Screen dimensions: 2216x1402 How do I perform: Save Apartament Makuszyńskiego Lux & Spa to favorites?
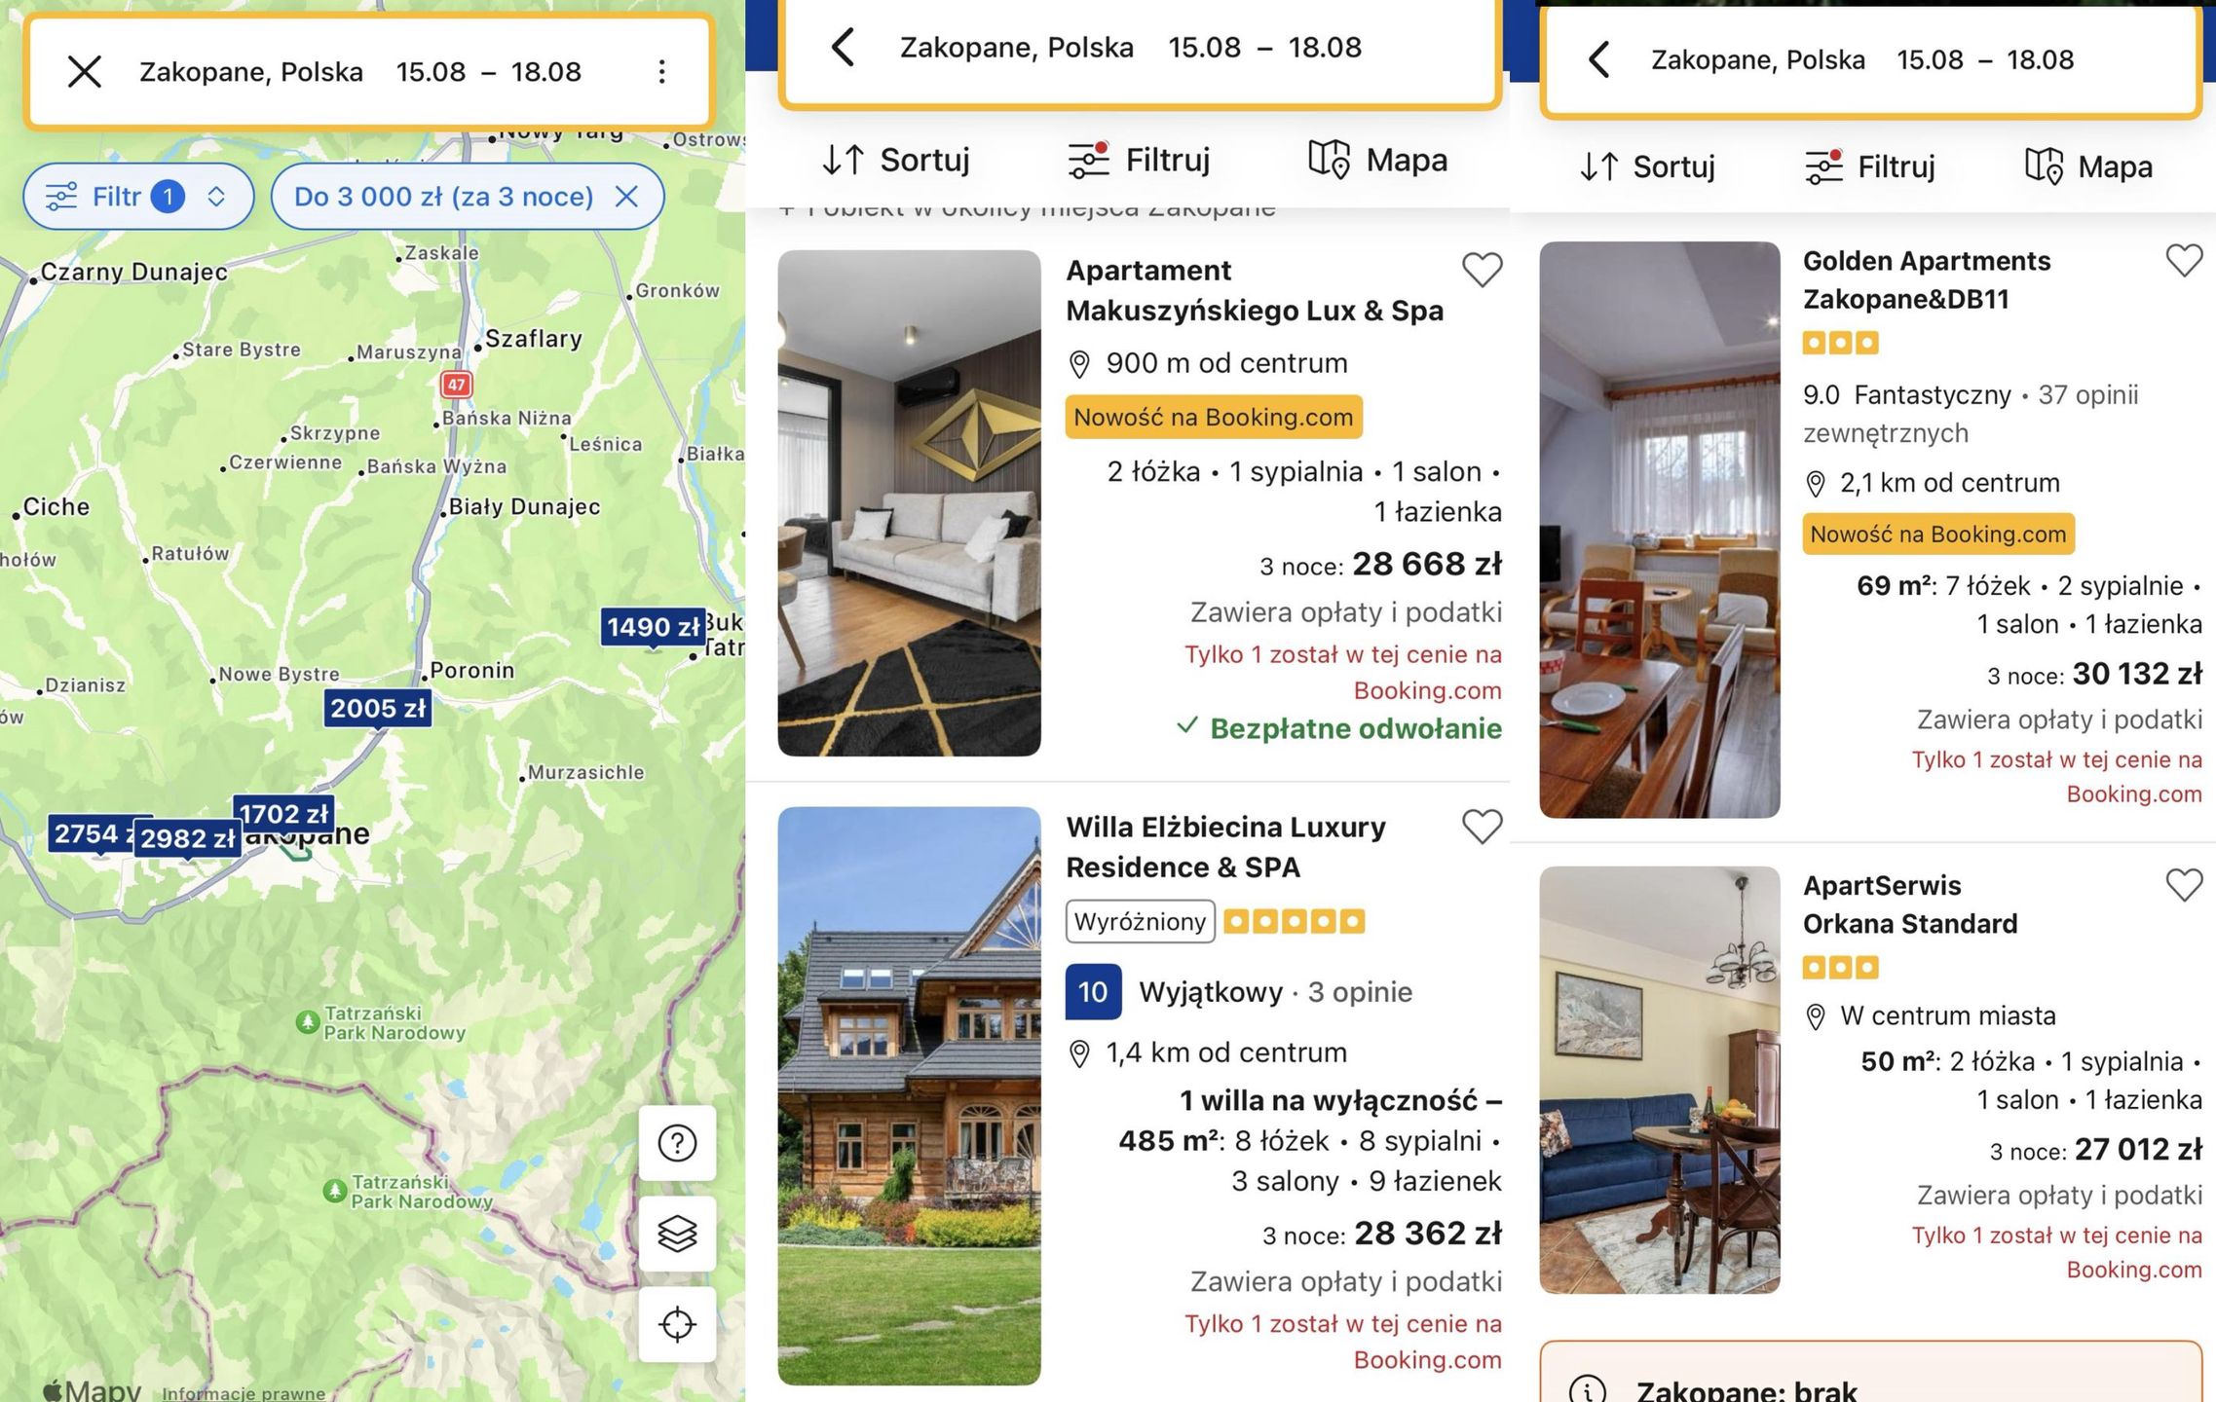1482,270
